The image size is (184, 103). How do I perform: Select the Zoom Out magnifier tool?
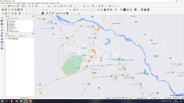tap(33, 6)
